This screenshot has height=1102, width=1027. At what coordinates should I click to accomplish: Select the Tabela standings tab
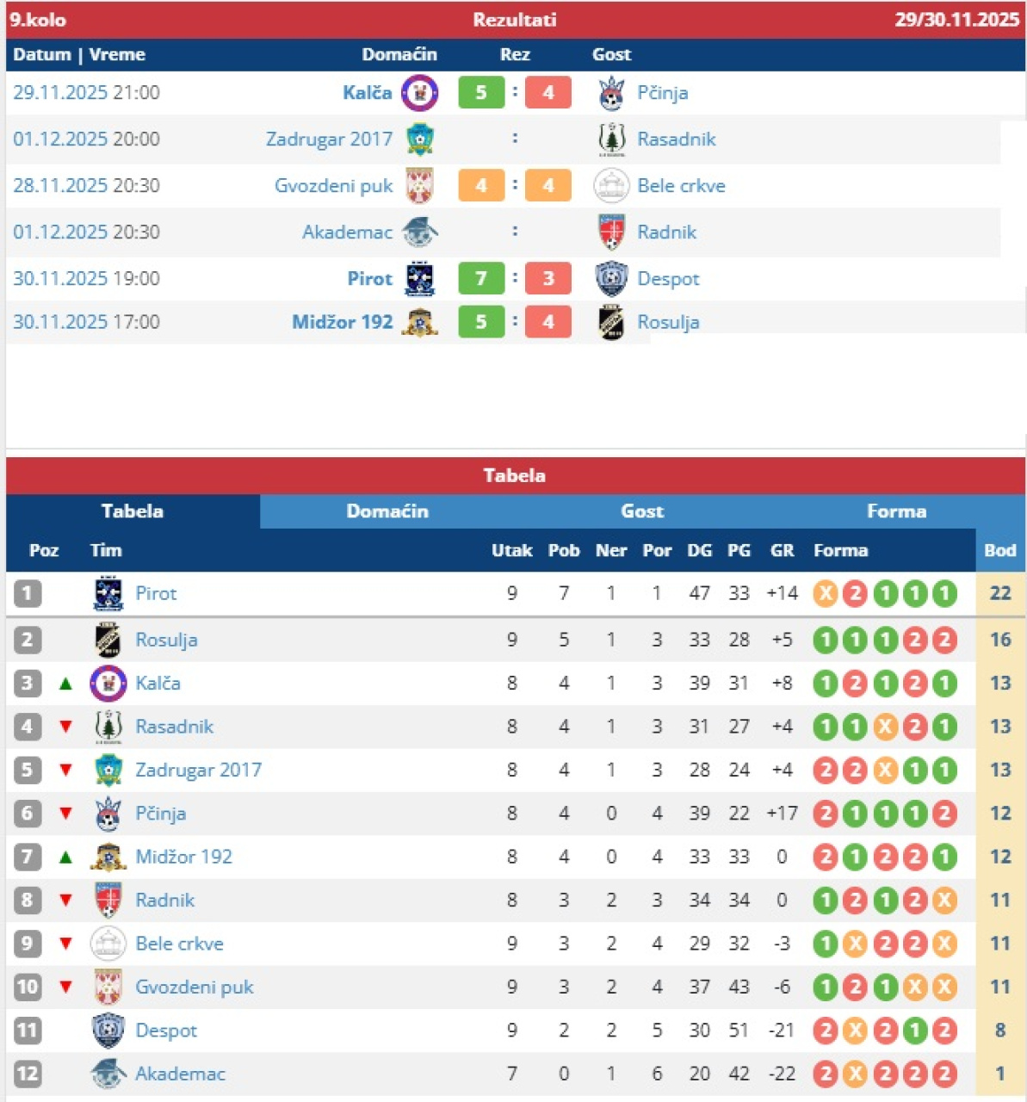133,511
